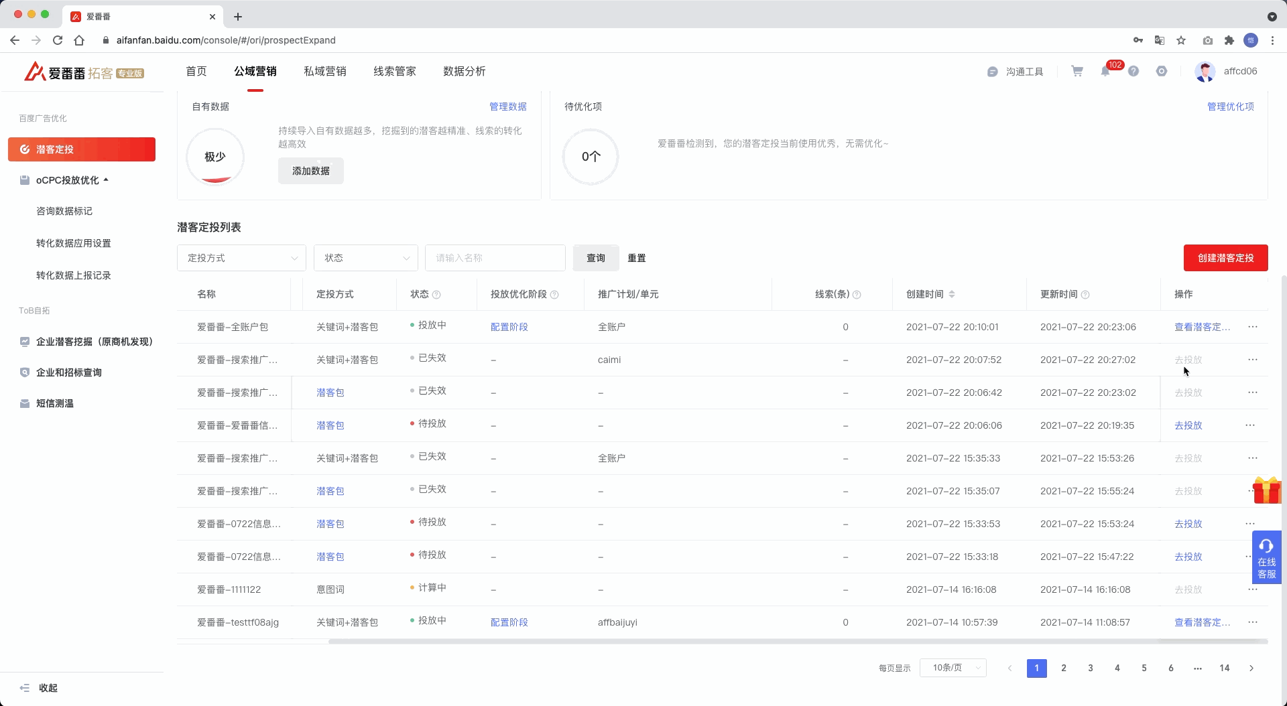The height and width of the screenshot is (706, 1287).
Task: Open 沟通工具 chat tool
Action: [1016, 72]
